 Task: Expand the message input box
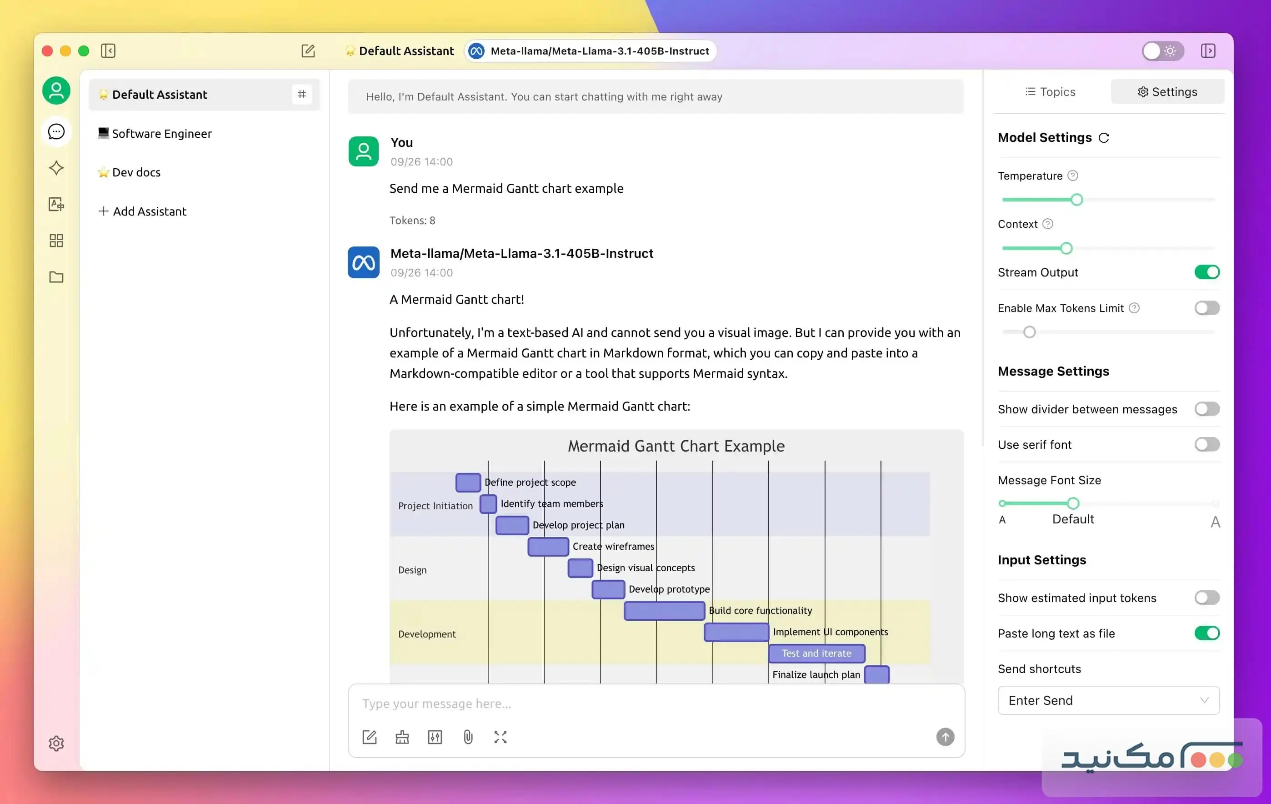500,737
